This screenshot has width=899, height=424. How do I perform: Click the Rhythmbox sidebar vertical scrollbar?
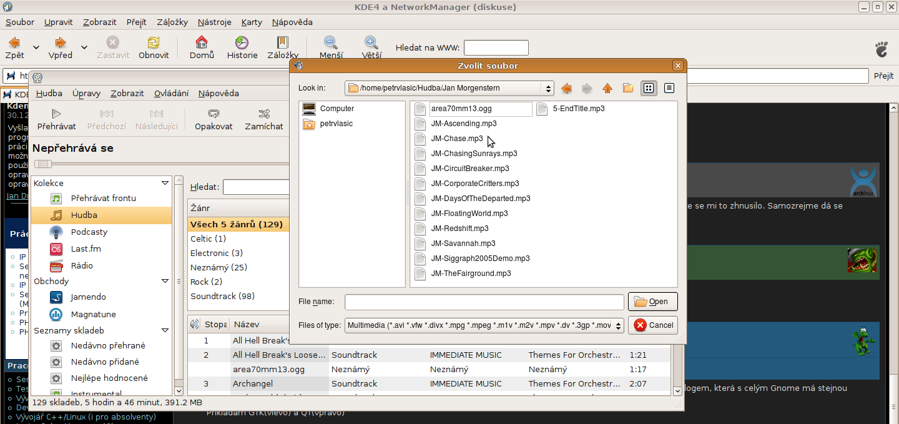(x=179, y=285)
